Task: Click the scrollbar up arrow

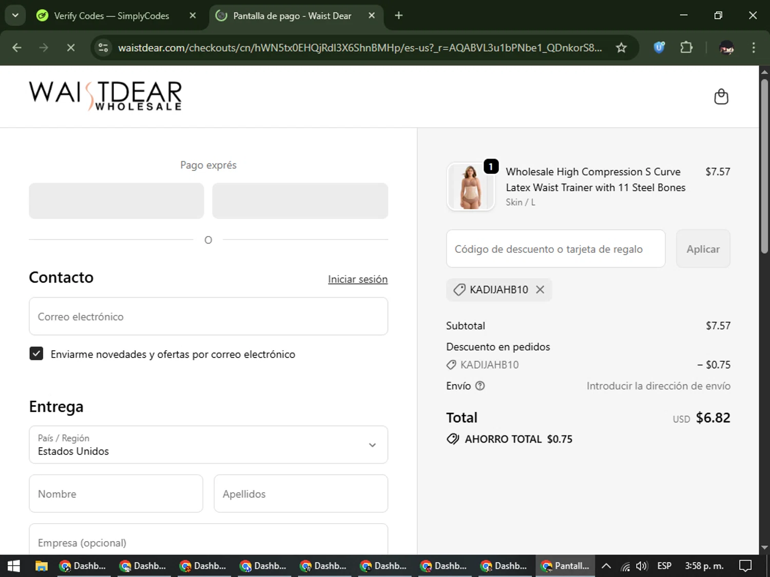Action: coord(764,72)
